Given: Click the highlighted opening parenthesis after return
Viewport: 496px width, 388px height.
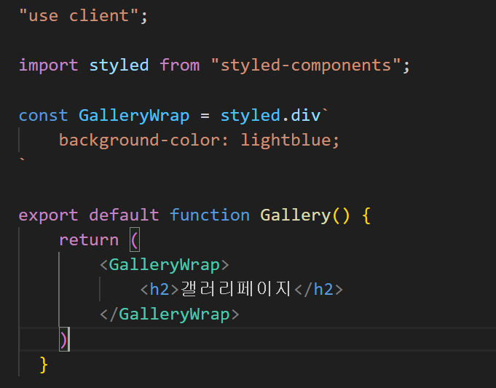Looking at the screenshot, I should click(x=135, y=240).
